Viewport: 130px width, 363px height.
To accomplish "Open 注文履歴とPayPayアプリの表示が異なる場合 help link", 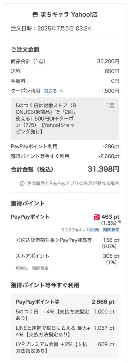I will pyautogui.click(x=73, y=184).
